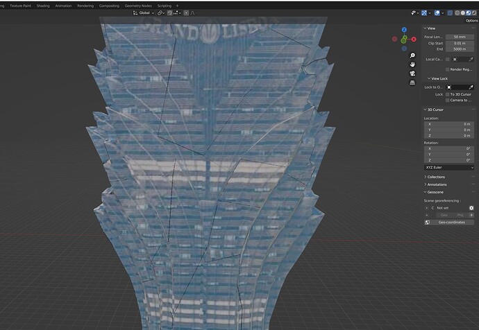The image size is (479, 330).
Task: Open the XYZ Euler rotation mode dropdown
Action: (449, 167)
